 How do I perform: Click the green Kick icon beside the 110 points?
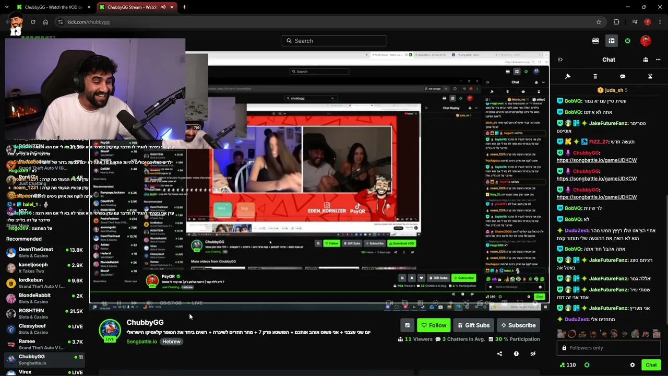(587, 365)
